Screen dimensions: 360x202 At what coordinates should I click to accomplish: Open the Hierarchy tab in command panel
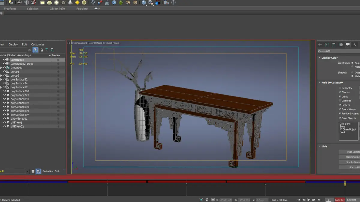[334, 45]
